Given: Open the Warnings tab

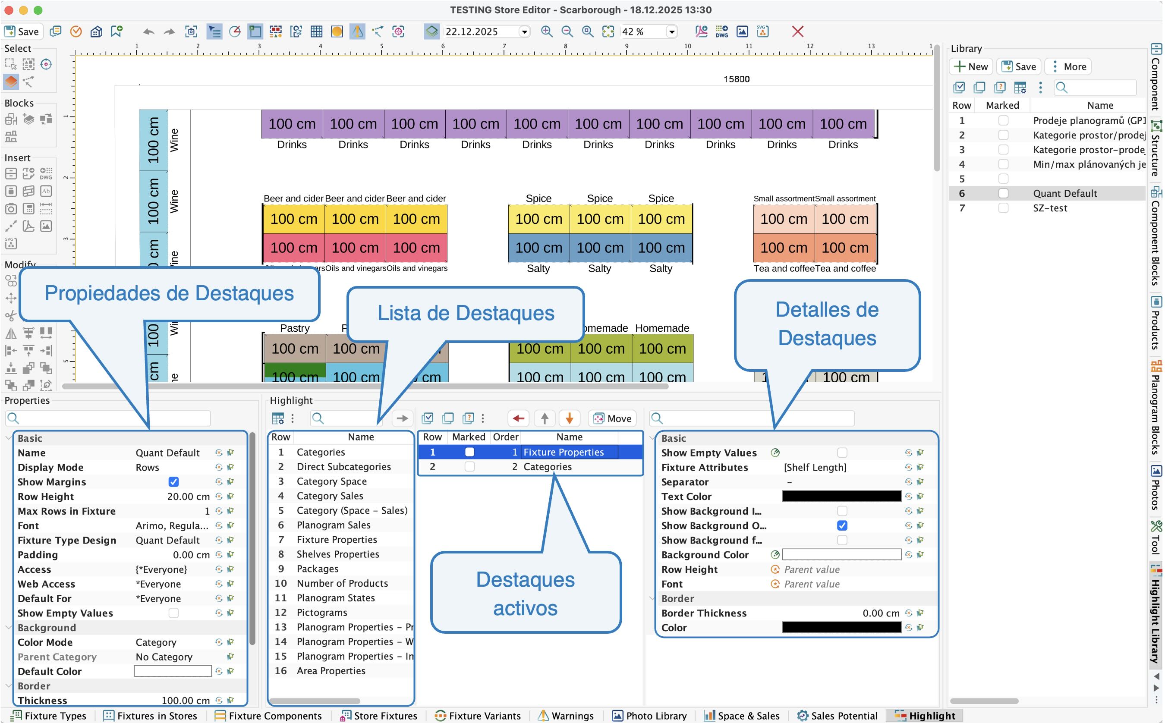Looking at the screenshot, I should 566,715.
